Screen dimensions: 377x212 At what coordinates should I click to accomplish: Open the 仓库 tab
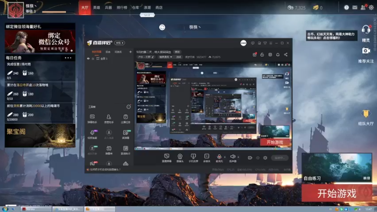[135, 8]
